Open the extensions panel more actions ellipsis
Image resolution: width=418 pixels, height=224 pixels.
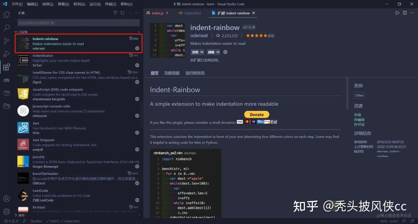click(137, 13)
